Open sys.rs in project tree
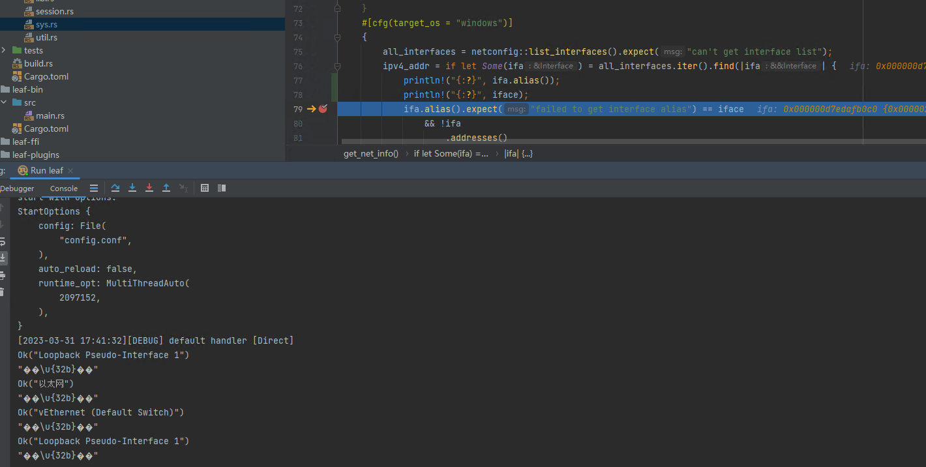This screenshot has width=926, height=467. [x=46, y=24]
